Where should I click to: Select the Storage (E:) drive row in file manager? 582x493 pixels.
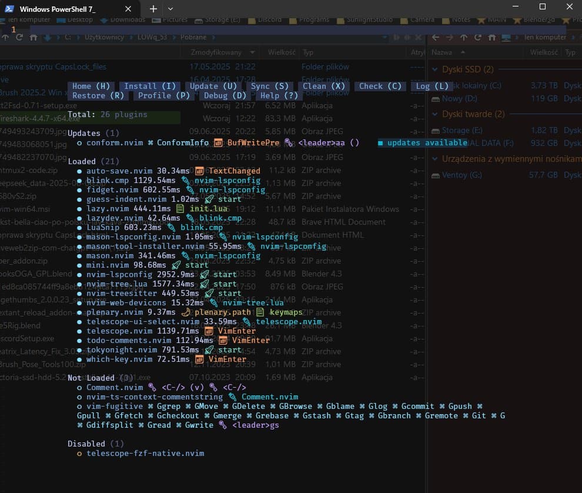(x=462, y=131)
